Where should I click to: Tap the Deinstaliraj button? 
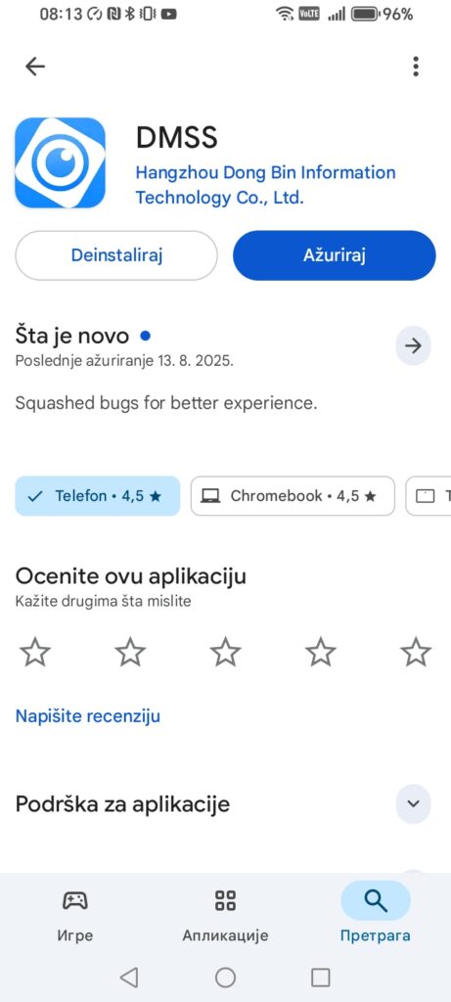tap(116, 255)
